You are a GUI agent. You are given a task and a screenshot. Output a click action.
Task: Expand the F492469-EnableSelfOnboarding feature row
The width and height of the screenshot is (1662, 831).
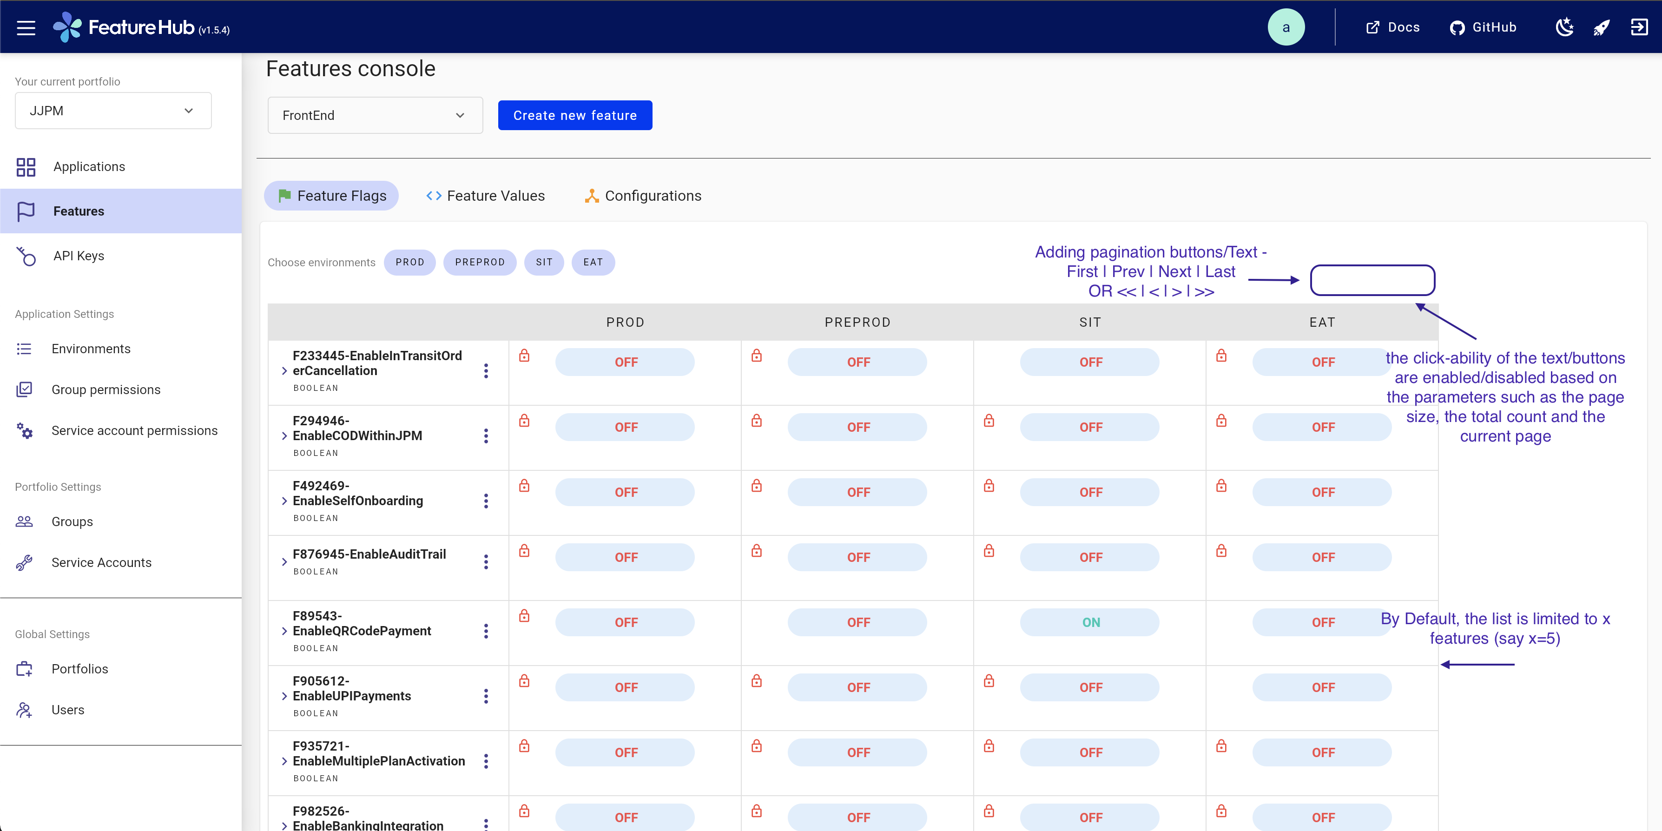284,500
